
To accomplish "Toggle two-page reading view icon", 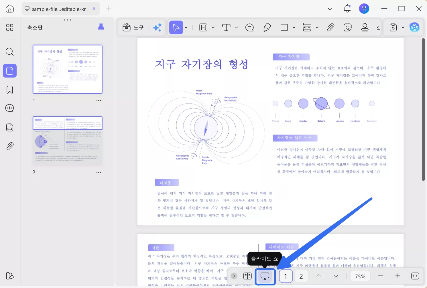I will coord(247,276).
